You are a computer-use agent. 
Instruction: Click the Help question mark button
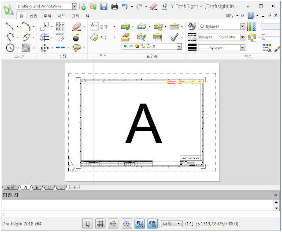tap(251, 15)
